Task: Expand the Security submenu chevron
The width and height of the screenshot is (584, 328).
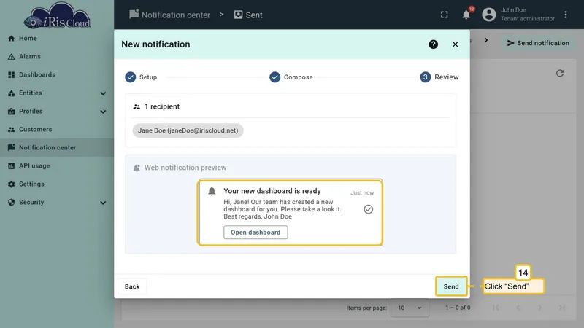Action: 103,203
